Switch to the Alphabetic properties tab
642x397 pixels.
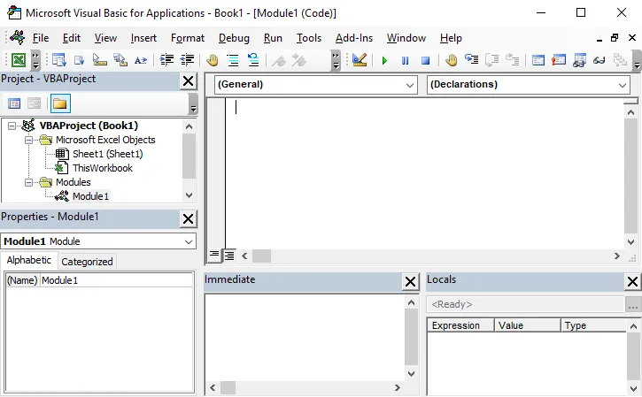[28, 261]
